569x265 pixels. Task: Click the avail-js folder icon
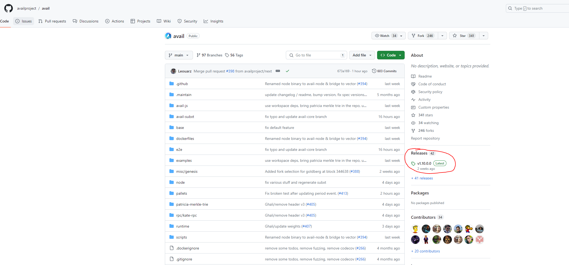coord(172,106)
